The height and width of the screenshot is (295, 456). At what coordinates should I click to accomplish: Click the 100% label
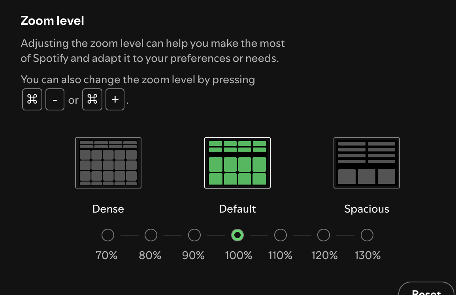(x=238, y=256)
